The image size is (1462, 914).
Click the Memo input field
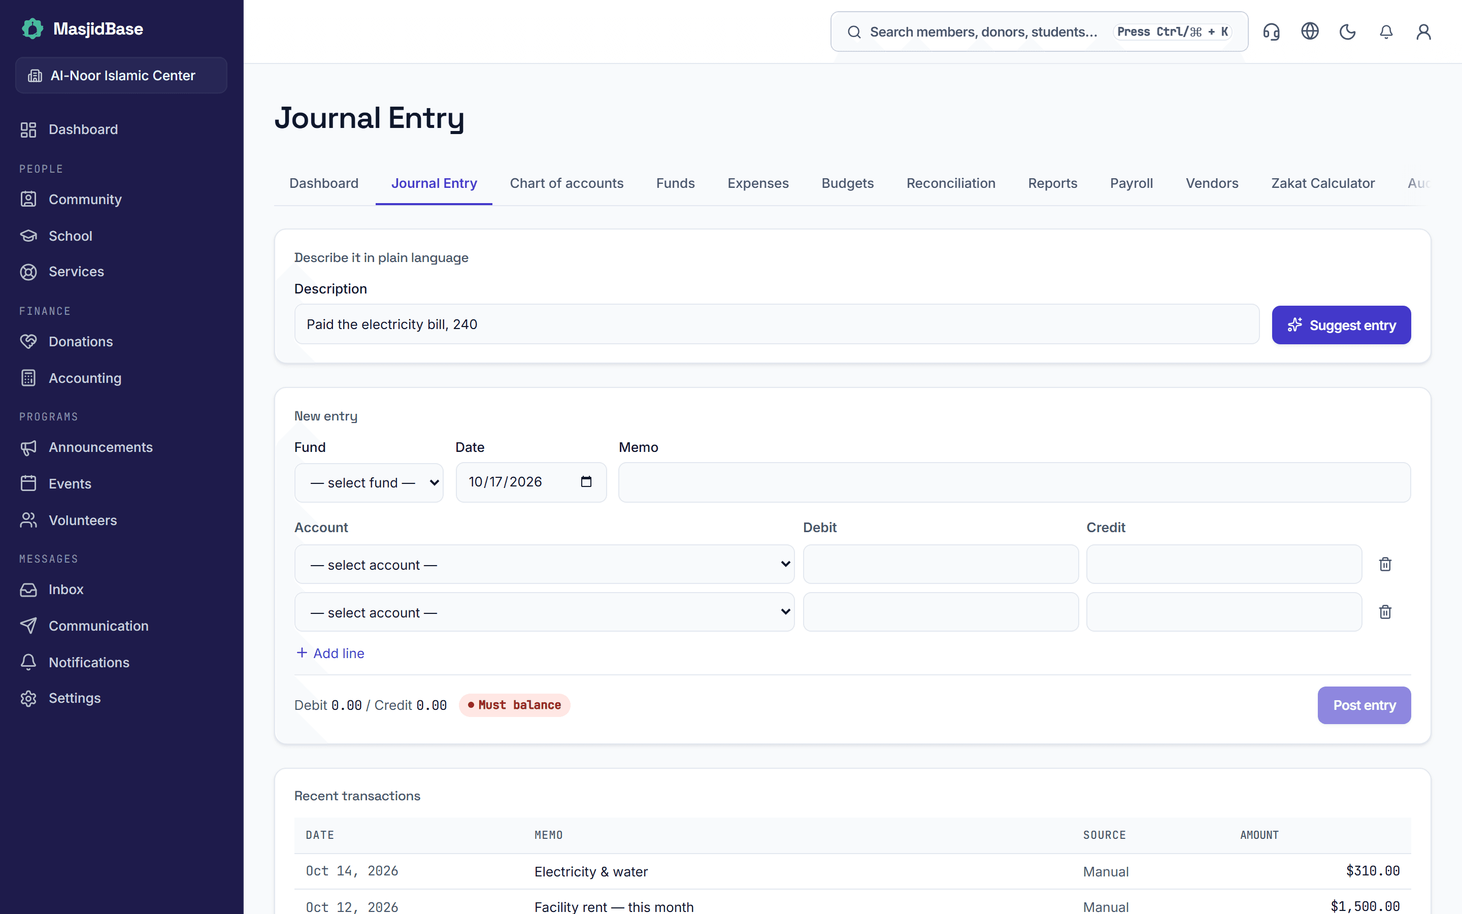click(x=1014, y=482)
